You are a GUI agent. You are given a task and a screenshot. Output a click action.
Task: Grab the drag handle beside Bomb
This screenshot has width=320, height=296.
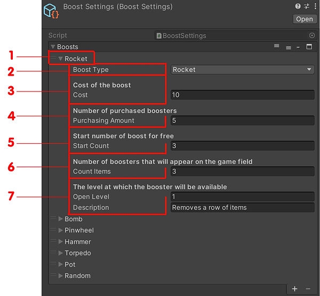tap(53, 219)
